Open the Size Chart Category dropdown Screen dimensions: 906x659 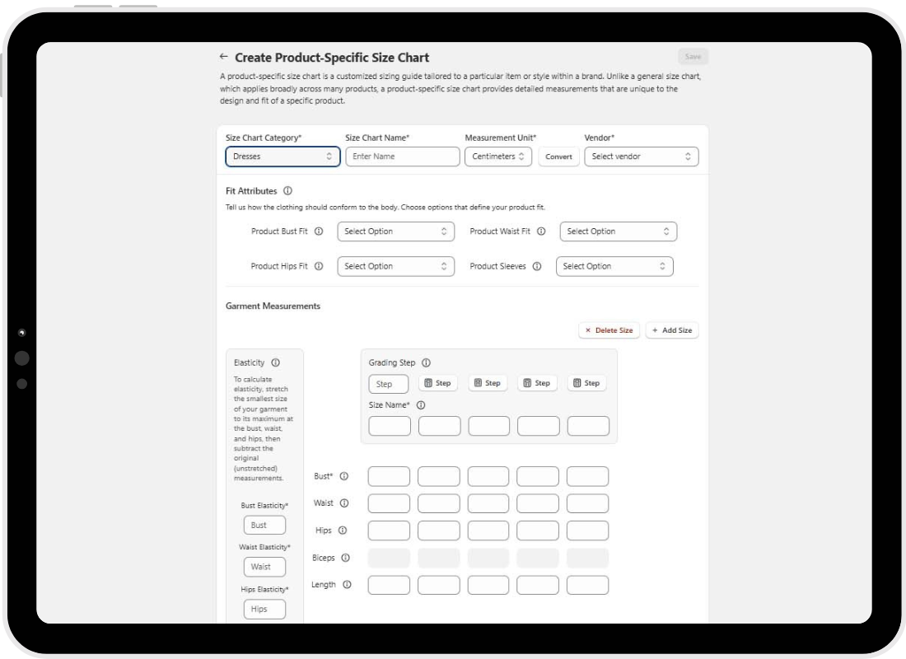[283, 157]
